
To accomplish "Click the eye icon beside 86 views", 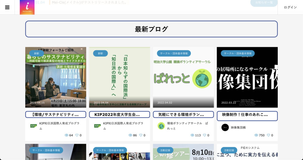I will (x=130, y=135).
